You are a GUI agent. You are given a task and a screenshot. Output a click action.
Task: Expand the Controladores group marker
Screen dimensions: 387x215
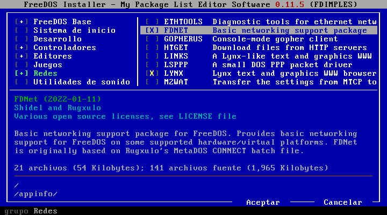click(22, 48)
